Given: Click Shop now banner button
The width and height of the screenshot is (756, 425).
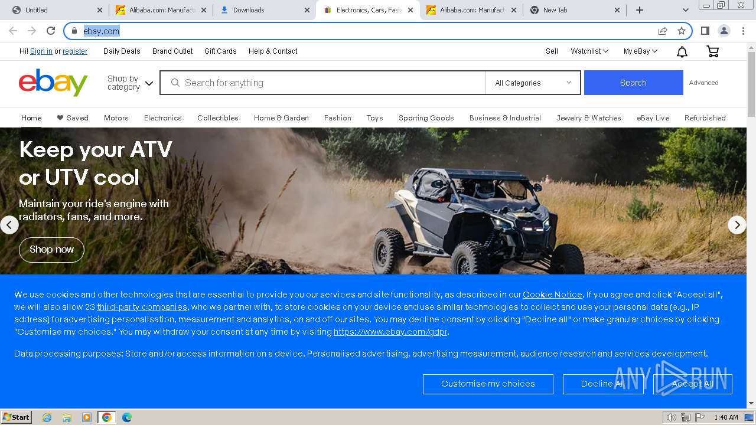Looking at the screenshot, I should point(52,250).
